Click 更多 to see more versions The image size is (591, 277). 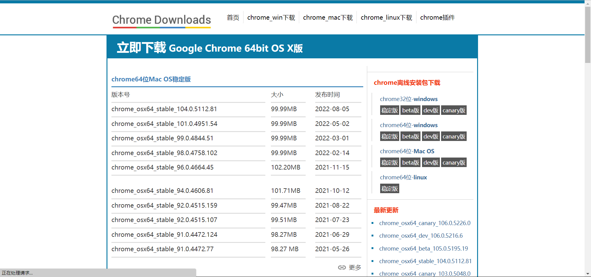(355, 267)
